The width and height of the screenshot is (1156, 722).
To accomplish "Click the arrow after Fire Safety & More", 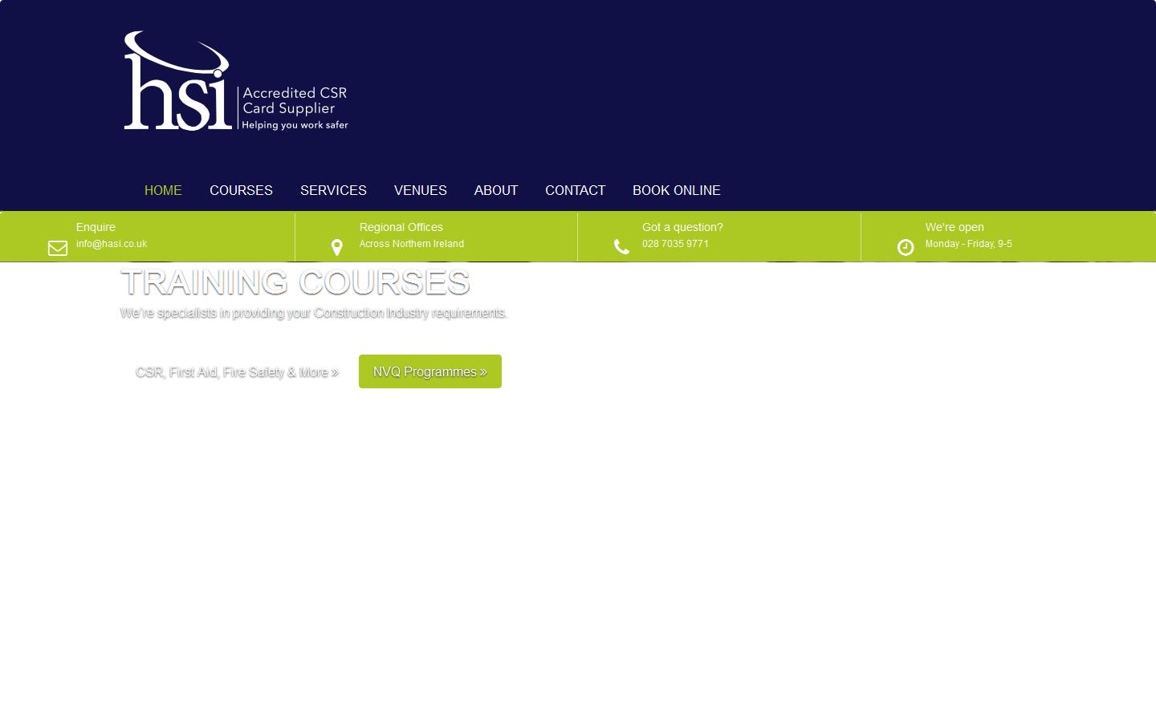I will (x=333, y=372).
